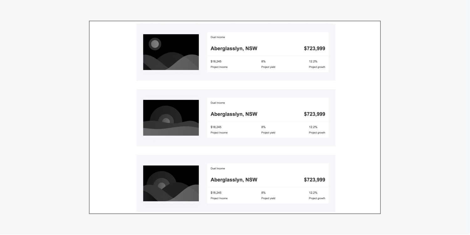Open Aberglasslyn, NSW link on middle card
470x235 pixels.
tap(234, 114)
